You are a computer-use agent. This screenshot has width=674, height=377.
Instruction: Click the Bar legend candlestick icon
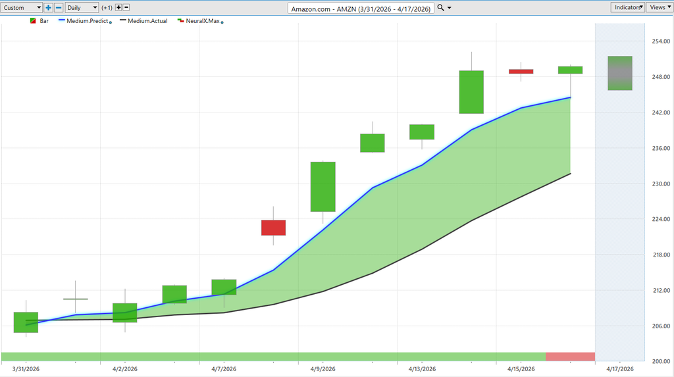(33, 21)
